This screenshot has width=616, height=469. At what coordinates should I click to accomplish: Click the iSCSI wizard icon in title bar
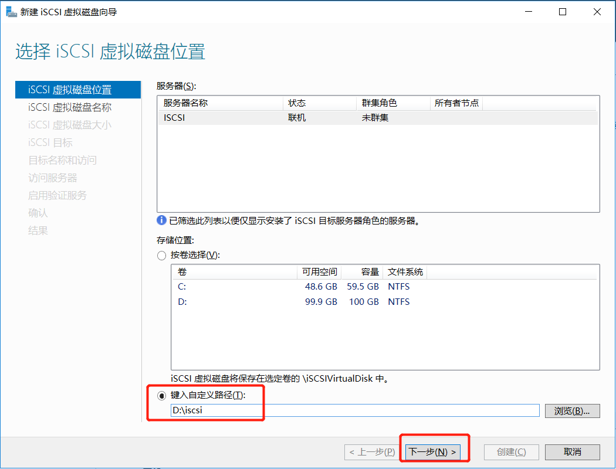point(12,11)
